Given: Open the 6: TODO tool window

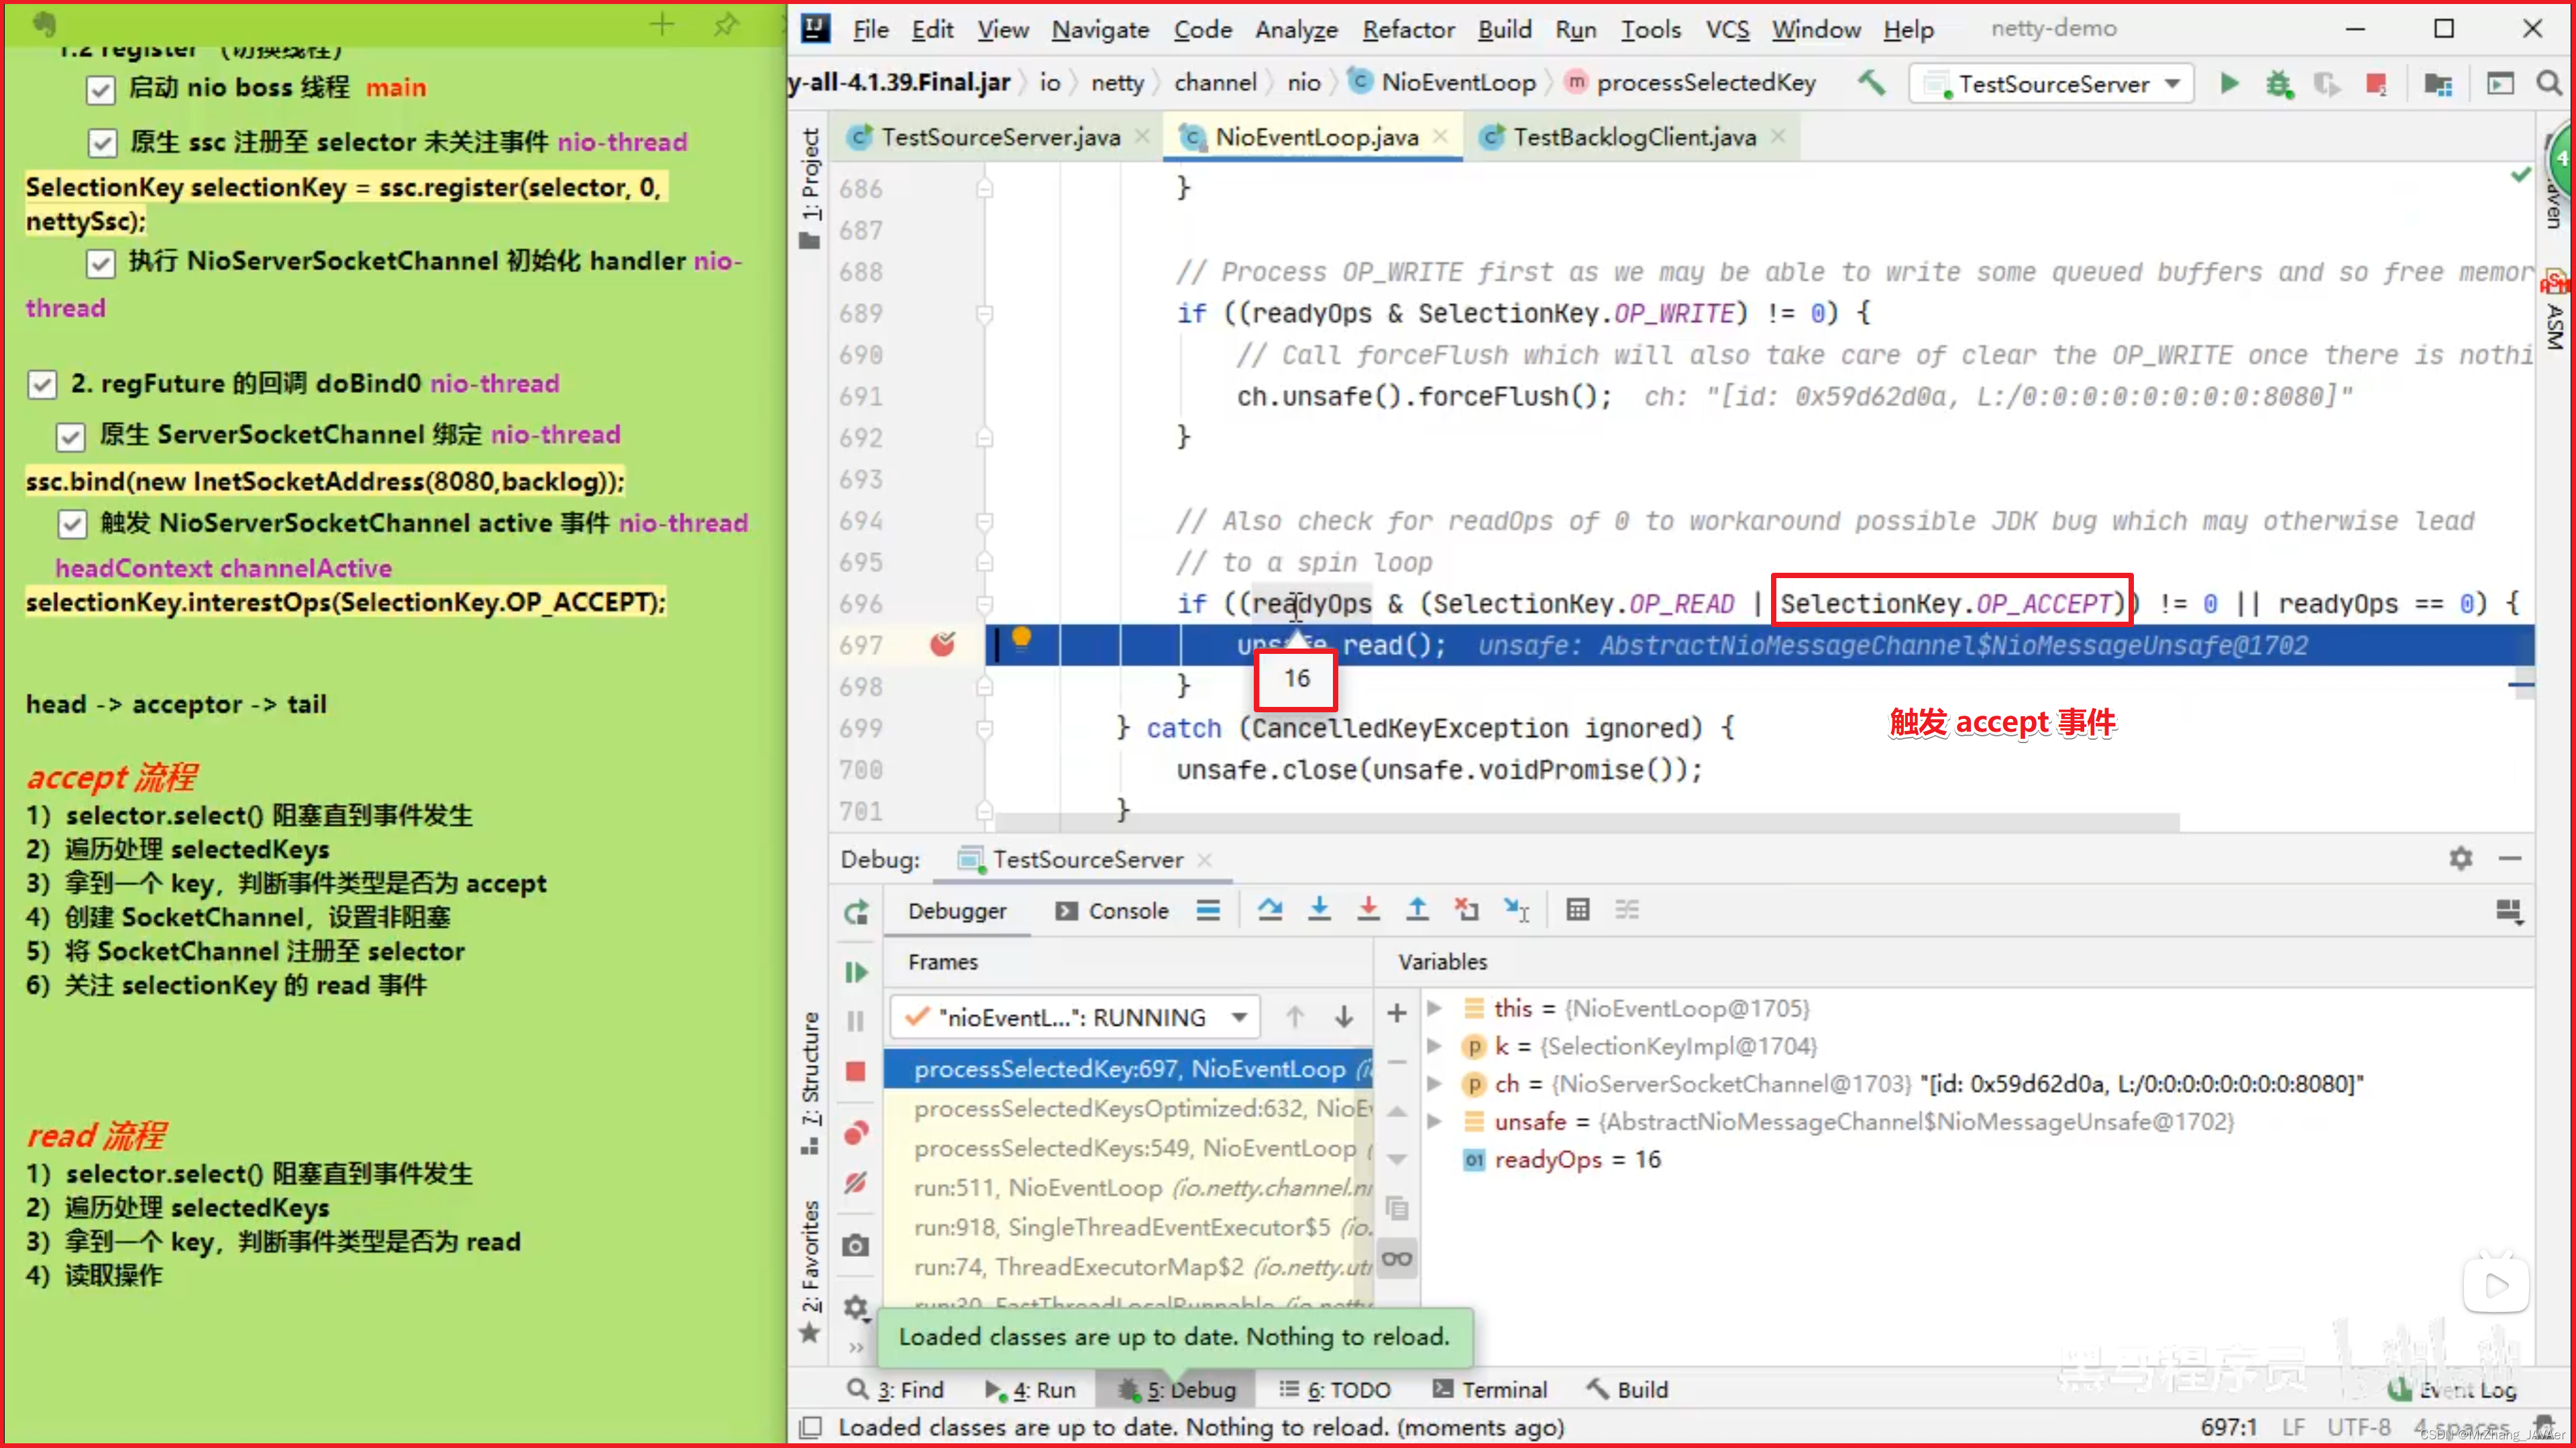Looking at the screenshot, I should point(1335,1390).
